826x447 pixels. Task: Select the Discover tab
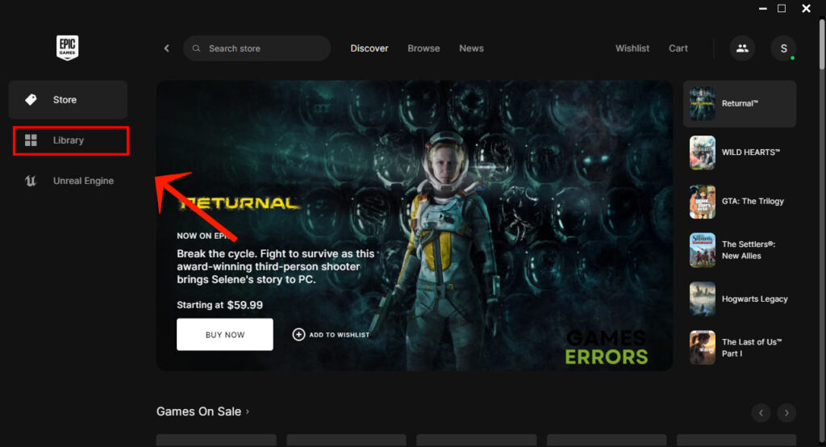(x=369, y=48)
